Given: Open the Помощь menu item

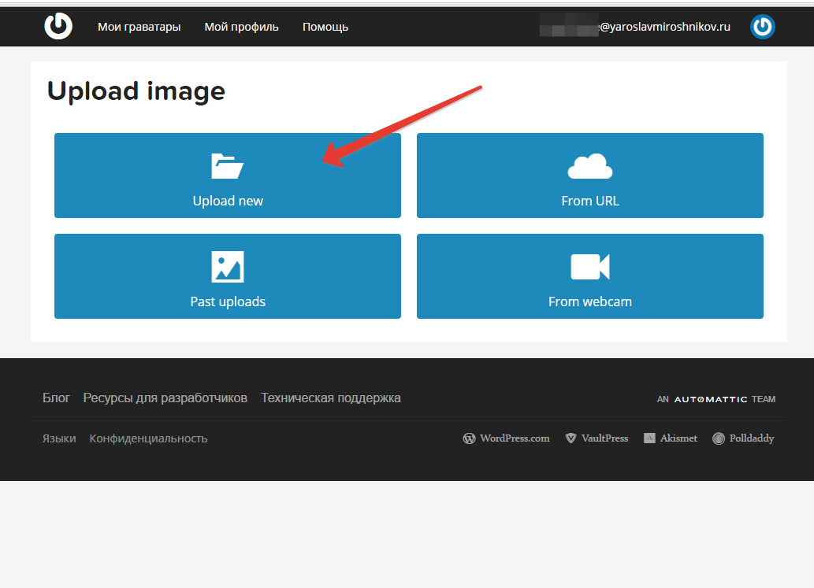Looking at the screenshot, I should tap(325, 27).
